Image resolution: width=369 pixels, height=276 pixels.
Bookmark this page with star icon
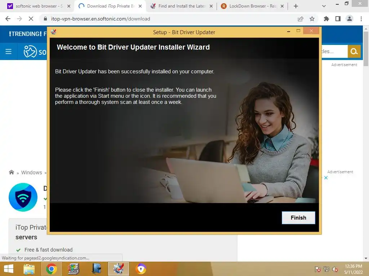pyautogui.click(x=312, y=19)
